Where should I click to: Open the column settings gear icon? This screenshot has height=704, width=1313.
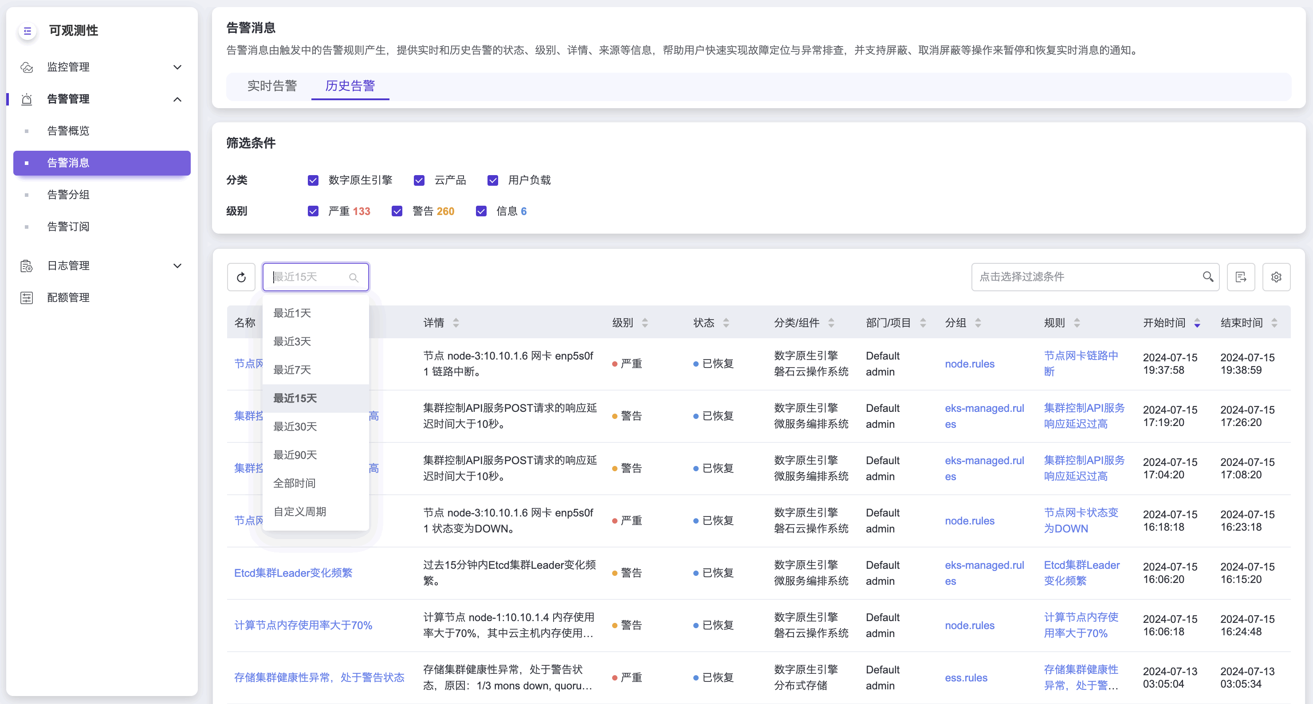point(1276,277)
